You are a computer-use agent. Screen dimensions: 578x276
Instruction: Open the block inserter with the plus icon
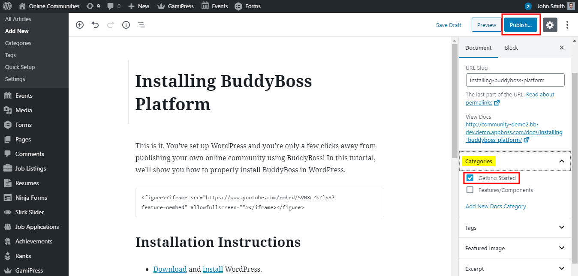click(x=79, y=25)
